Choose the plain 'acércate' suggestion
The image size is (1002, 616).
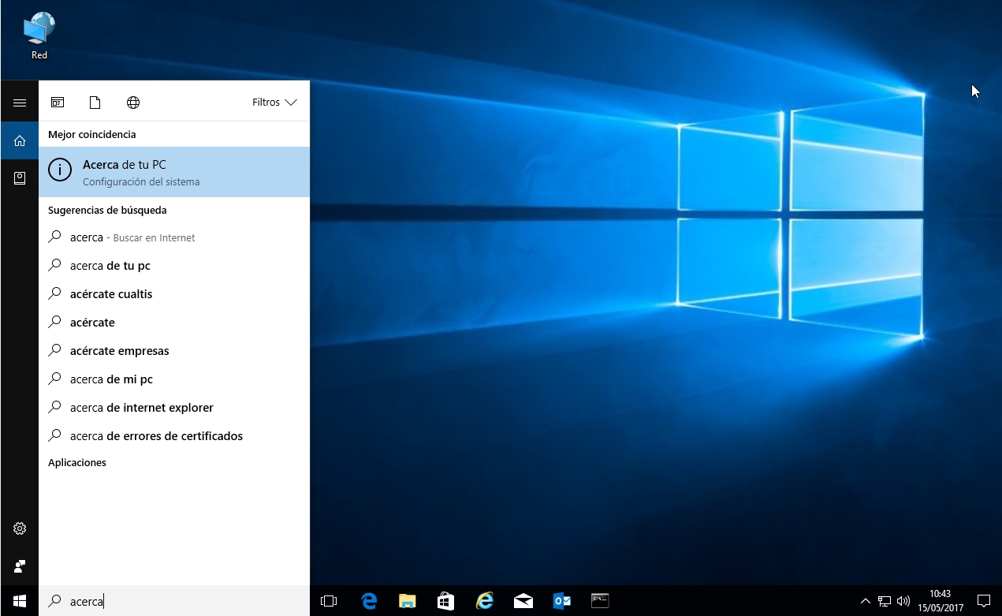[x=174, y=323]
